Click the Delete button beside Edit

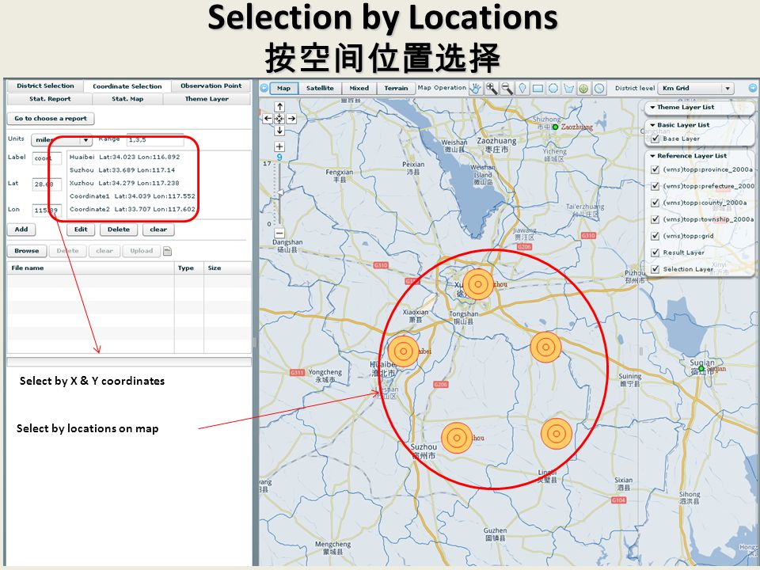(x=119, y=230)
